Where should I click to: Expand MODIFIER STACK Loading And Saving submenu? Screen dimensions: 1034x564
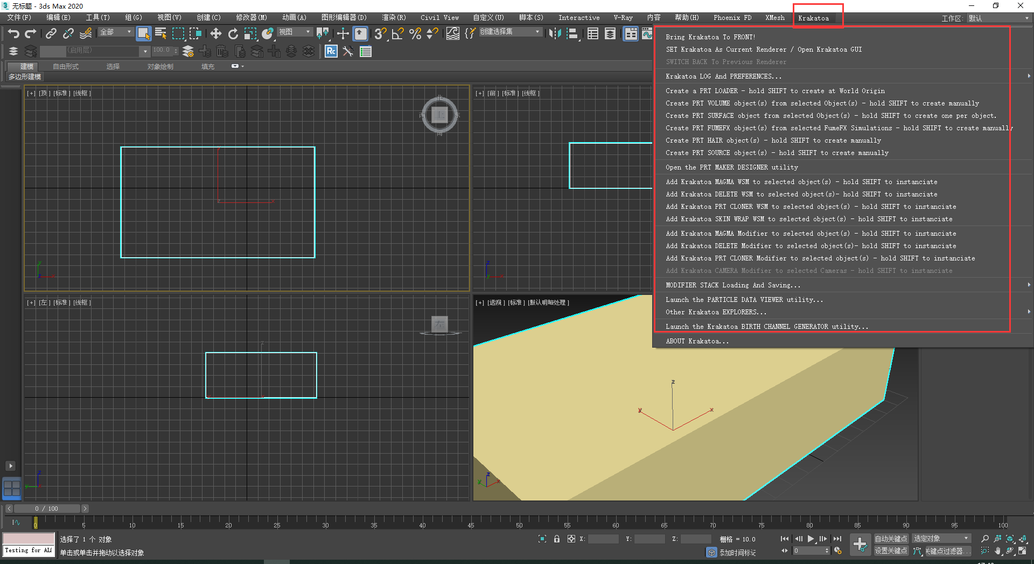tap(842, 285)
